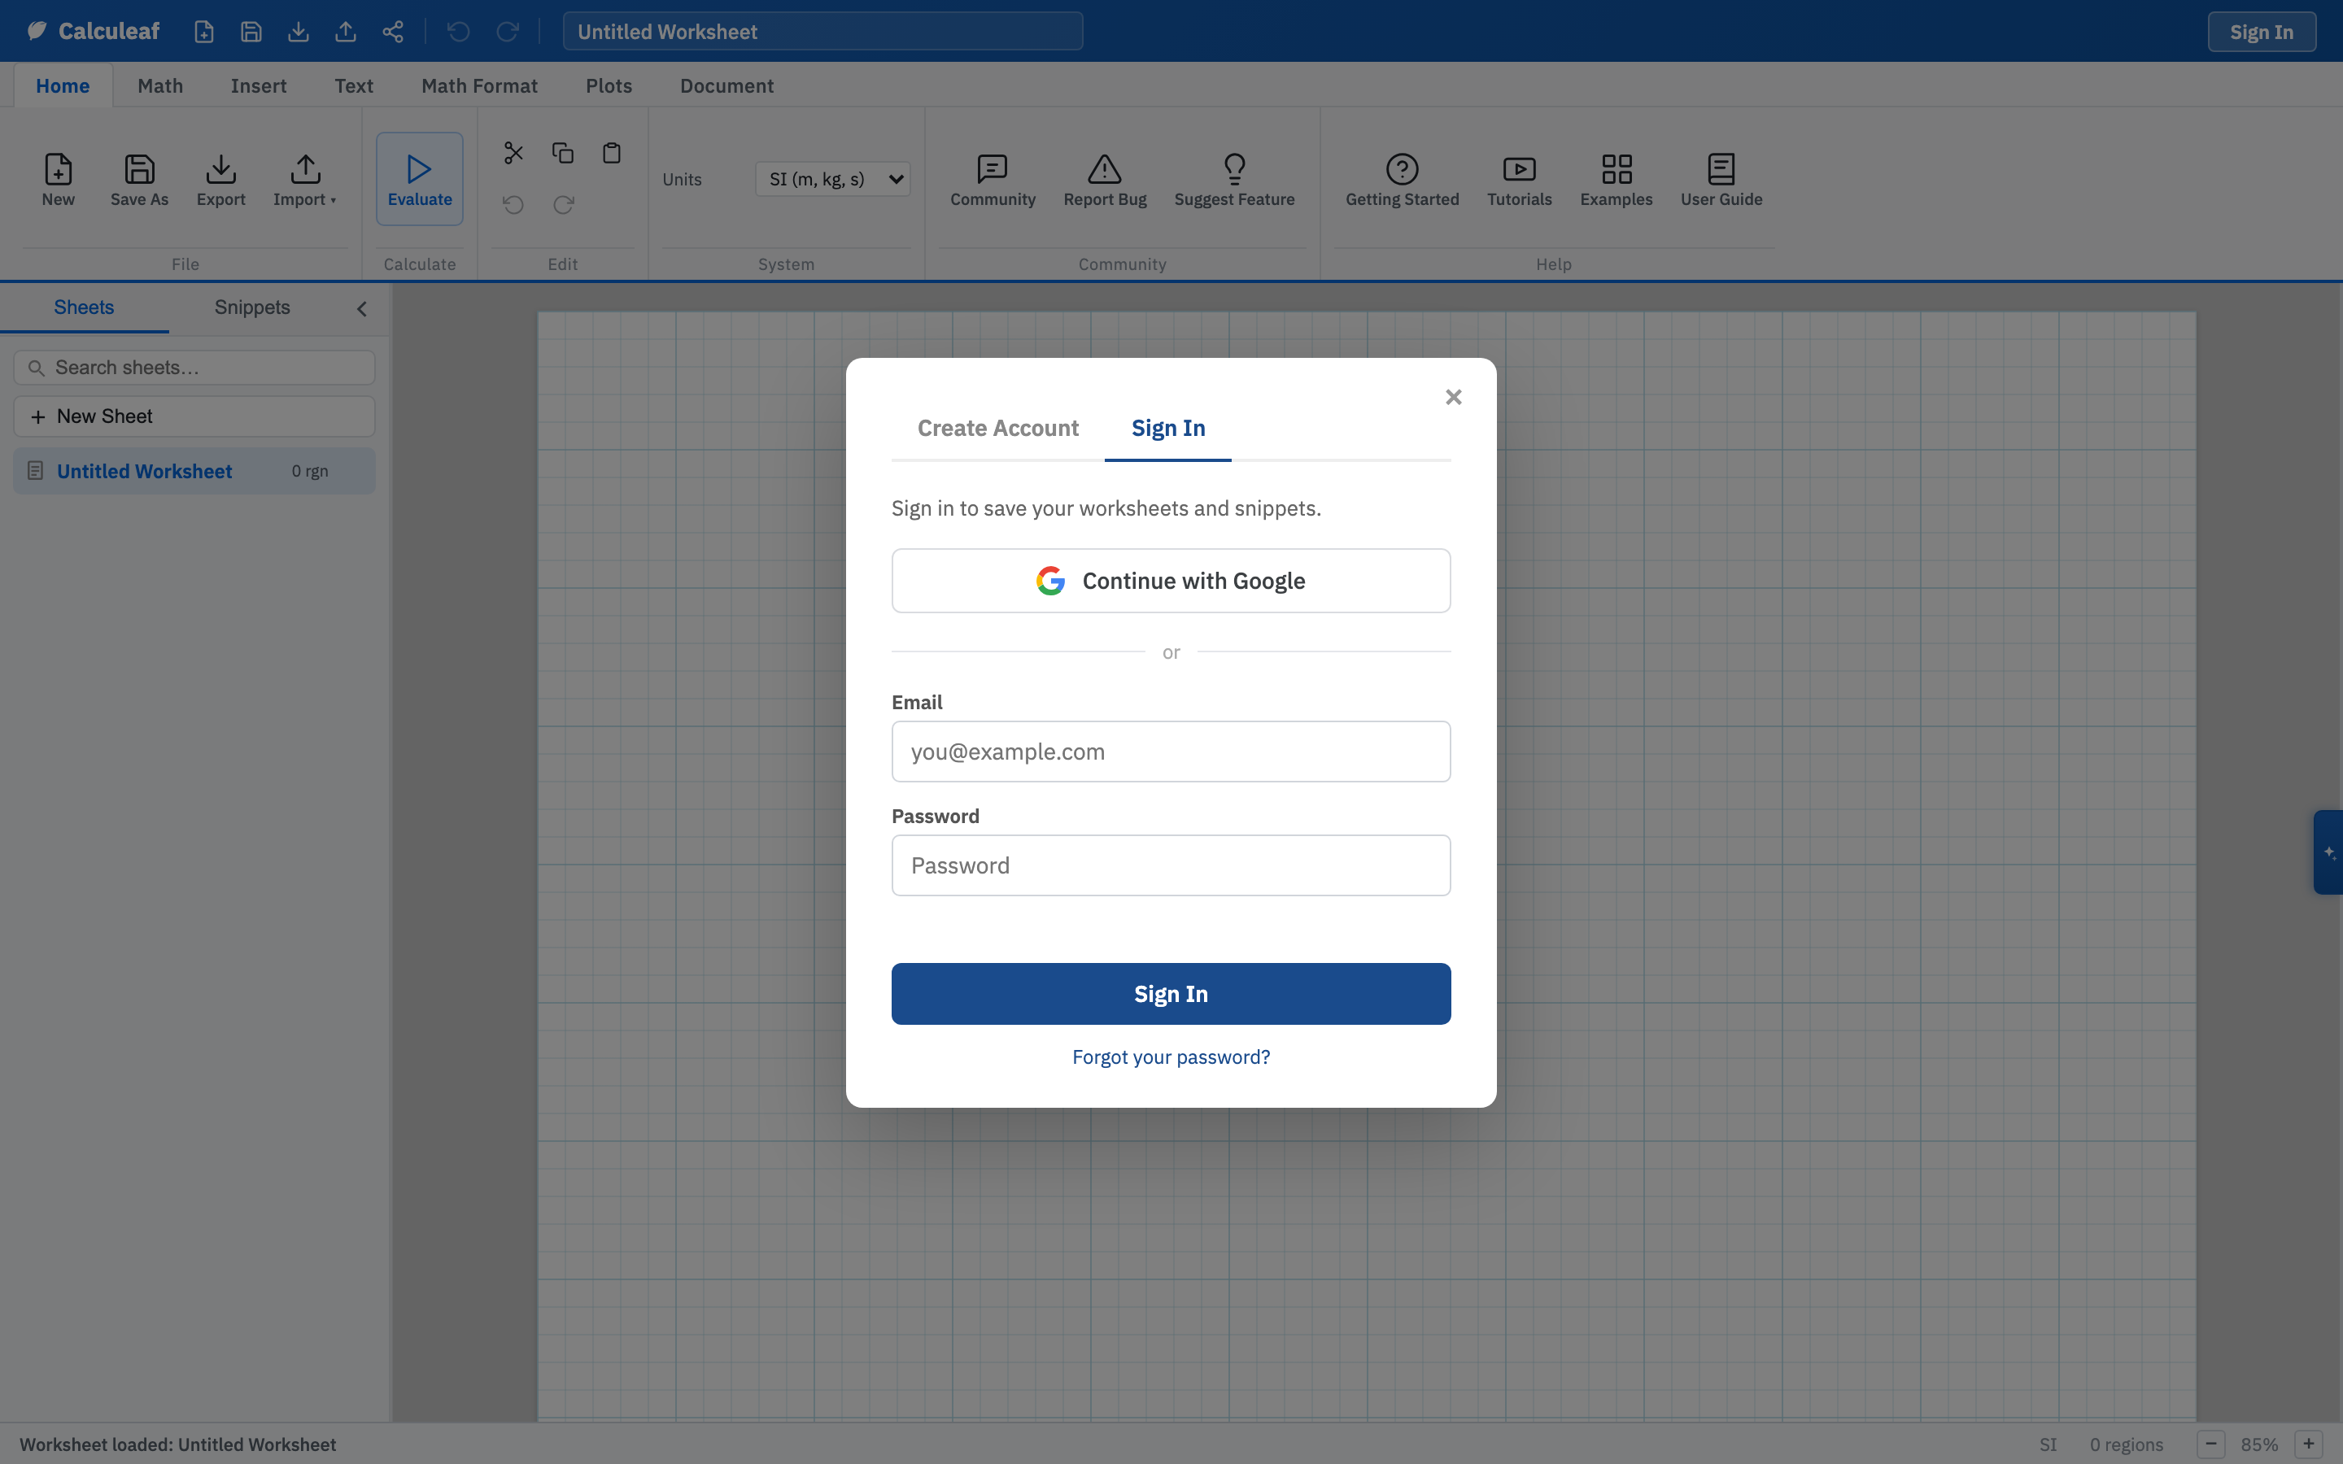
Task: Click the zoom in plus button
Action: coord(2309,1444)
